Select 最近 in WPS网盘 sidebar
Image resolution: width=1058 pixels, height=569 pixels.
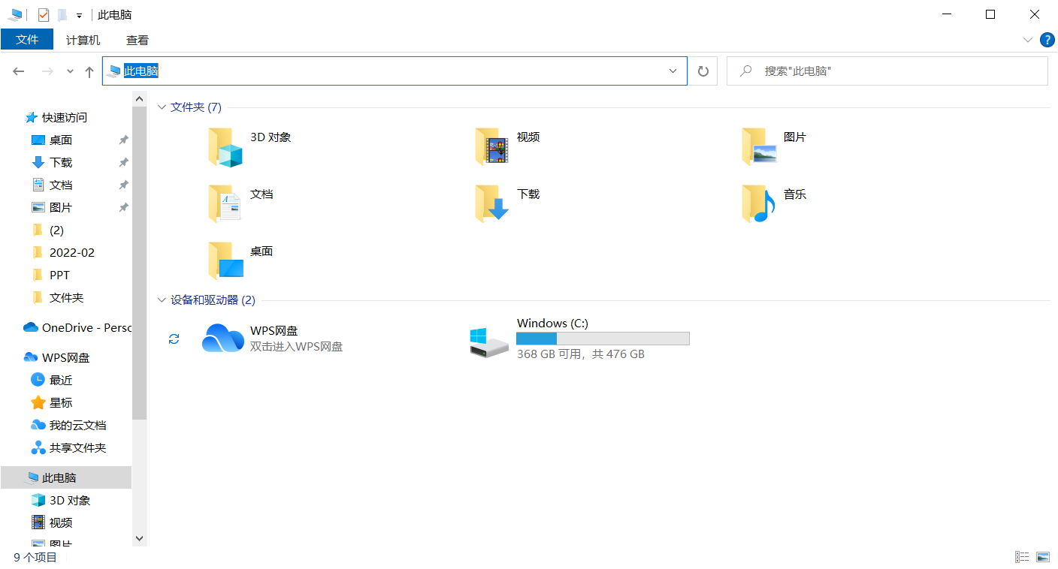coord(61,380)
